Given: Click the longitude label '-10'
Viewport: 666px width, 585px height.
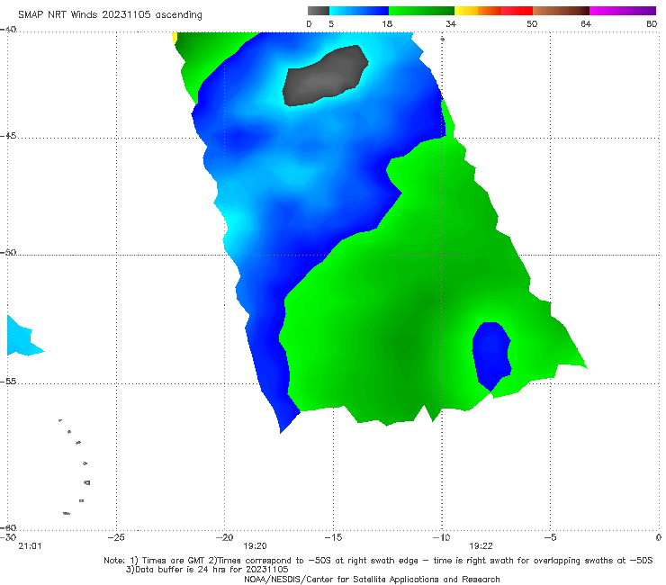Looking at the screenshot, I should coord(442,537).
